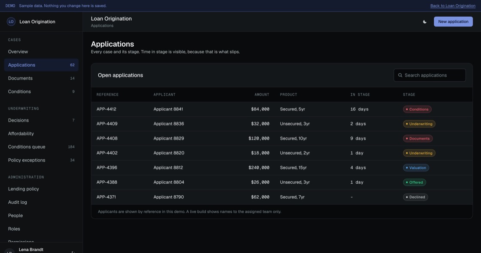Open People administration page
The image size is (481, 253).
coord(41,215)
